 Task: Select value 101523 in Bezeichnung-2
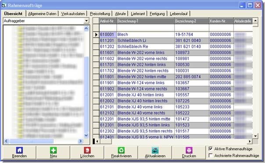[192, 125]
